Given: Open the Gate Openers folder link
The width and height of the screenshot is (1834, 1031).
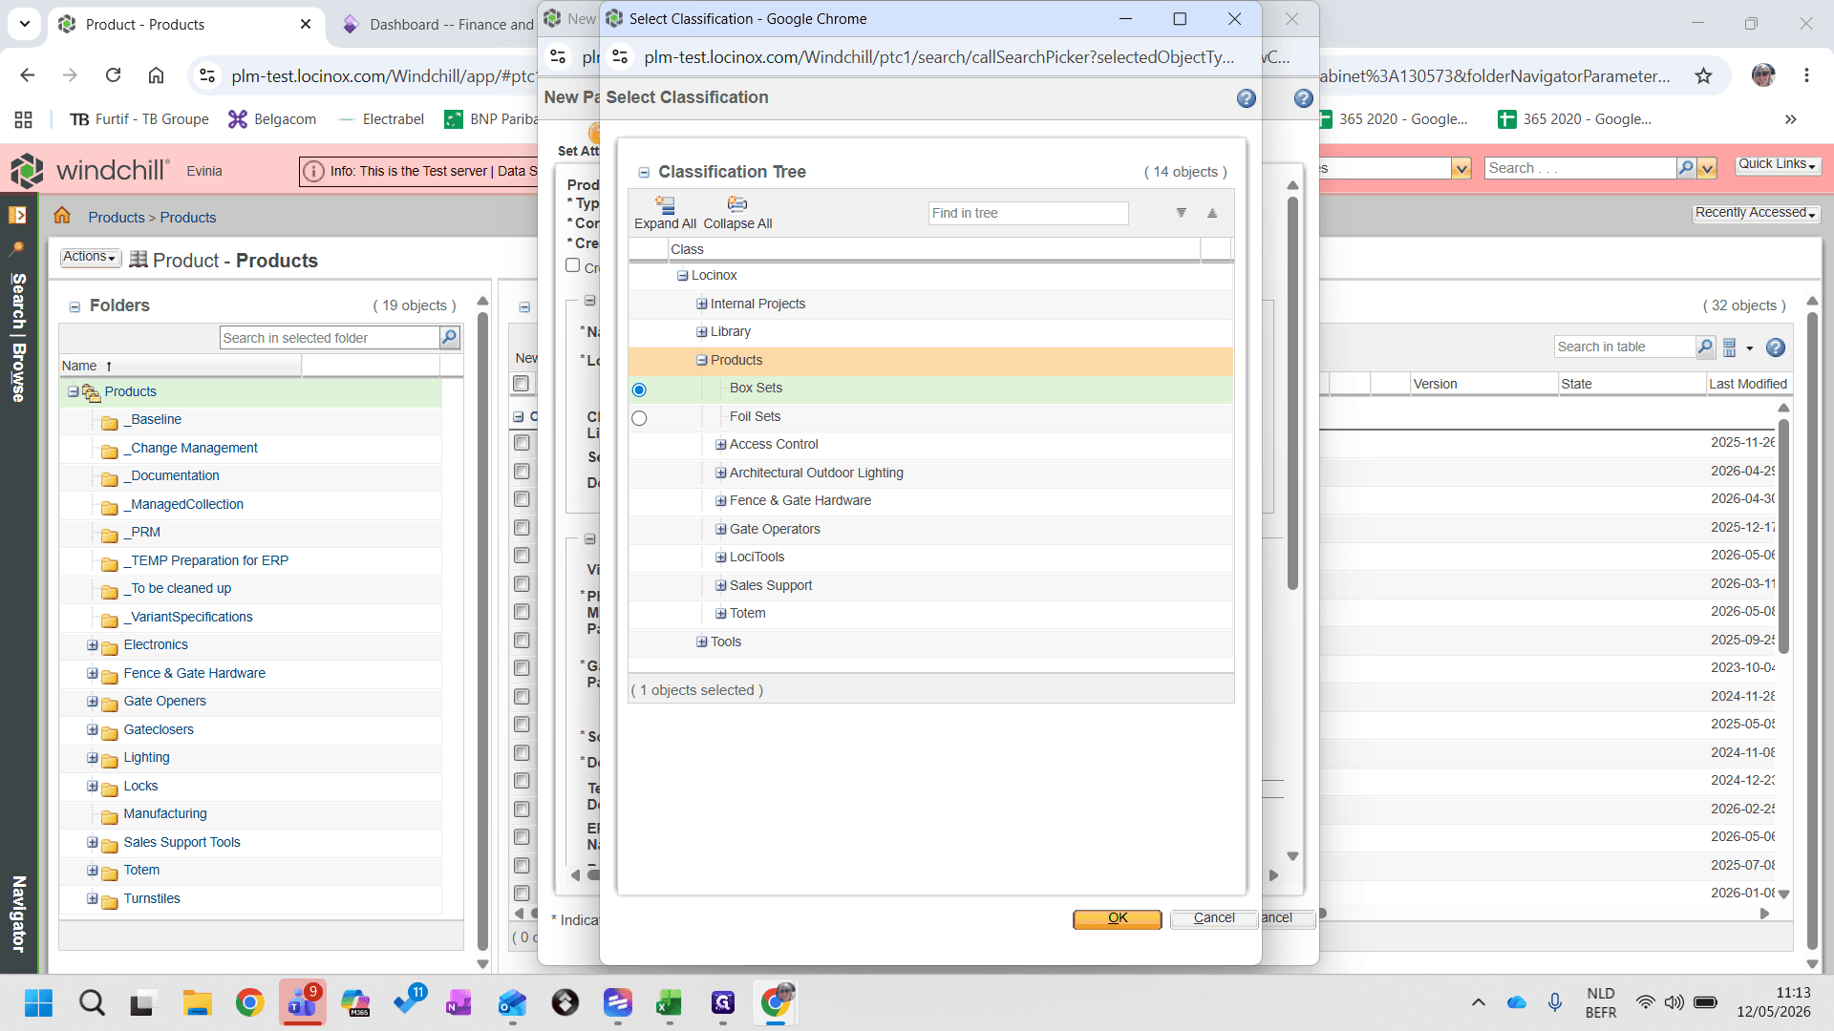Looking at the screenshot, I should point(164,701).
